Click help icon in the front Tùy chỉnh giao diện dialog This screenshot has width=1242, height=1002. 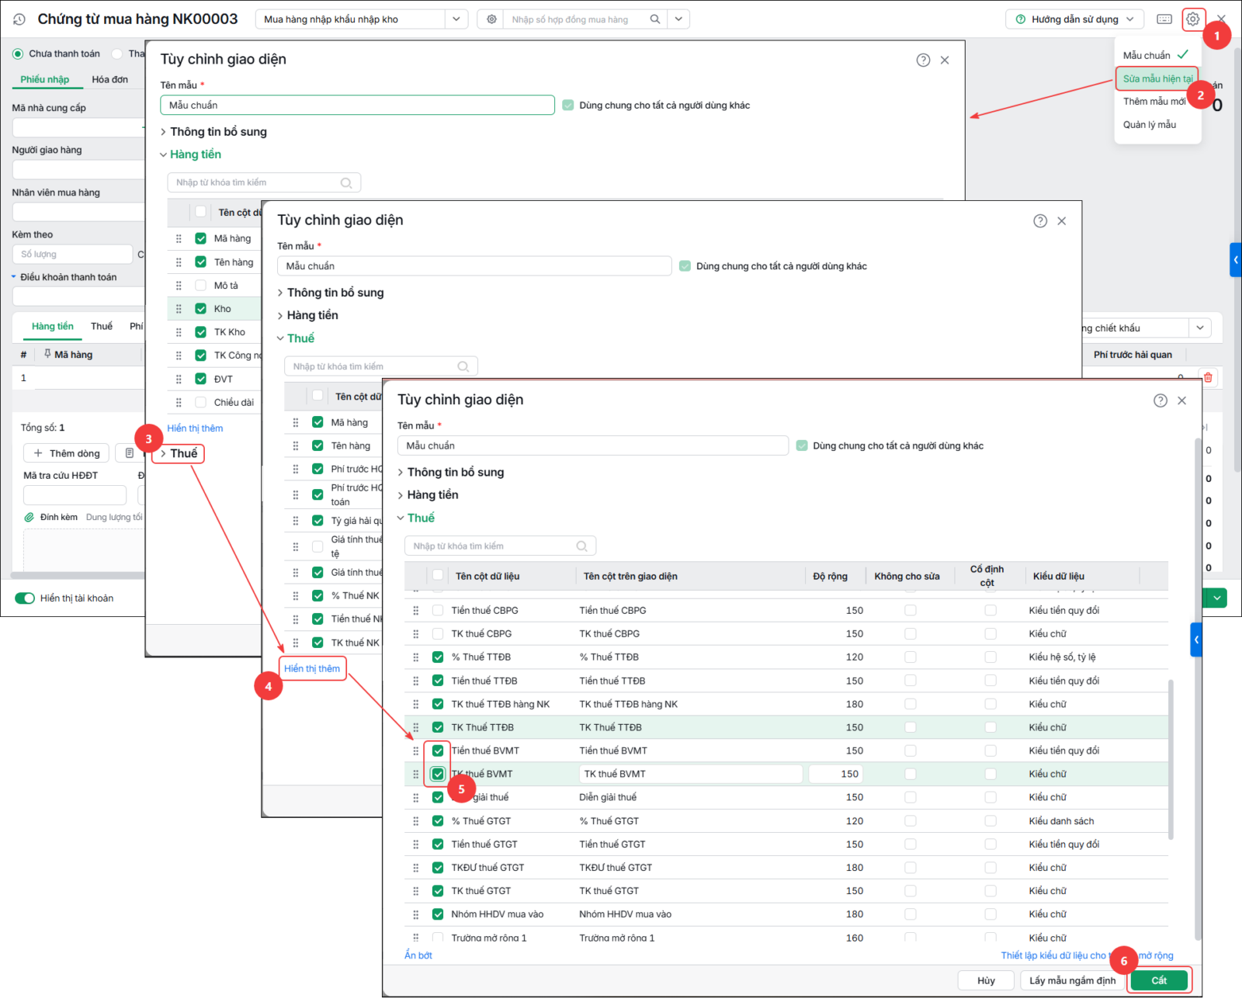(x=1160, y=400)
